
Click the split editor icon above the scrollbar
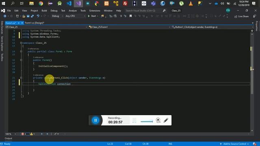pyautogui.click(x=252, y=31)
